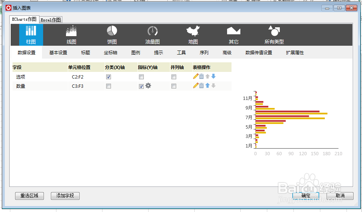Close the 插入图表 dialog
This screenshot has width=362, height=212.
(x=352, y=8)
